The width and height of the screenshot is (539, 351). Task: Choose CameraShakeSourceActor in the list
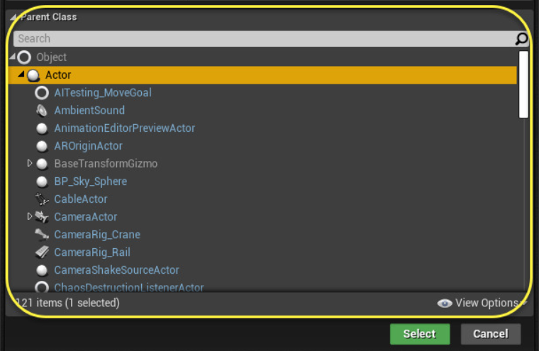point(116,270)
